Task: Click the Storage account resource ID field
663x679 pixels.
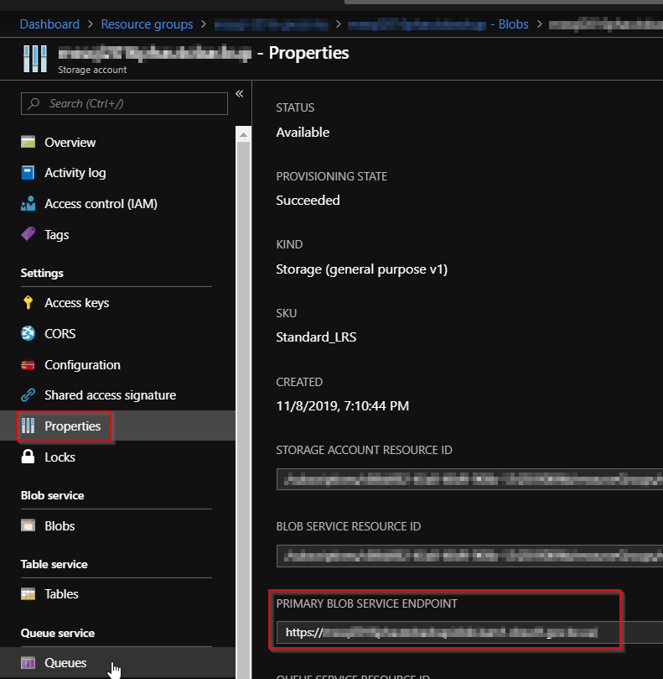Action: (x=469, y=479)
